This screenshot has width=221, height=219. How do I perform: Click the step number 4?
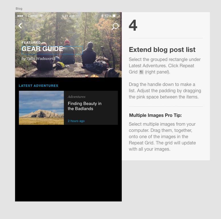(x=133, y=25)
